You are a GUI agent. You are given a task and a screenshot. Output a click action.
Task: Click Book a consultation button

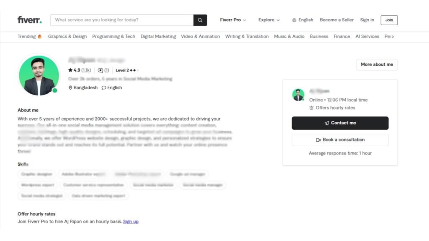pyautogui.click(x=340, y=140)
